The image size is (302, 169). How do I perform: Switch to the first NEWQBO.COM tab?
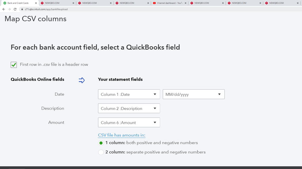57,3
